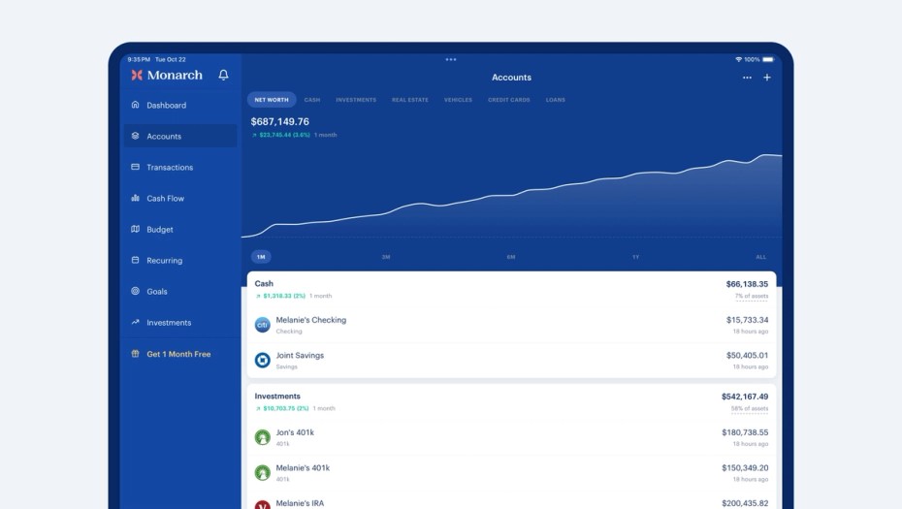This screenshot has width=902, height=509.
Task: Click the Dashboard home icon
Action: click(x=135, y=105)
